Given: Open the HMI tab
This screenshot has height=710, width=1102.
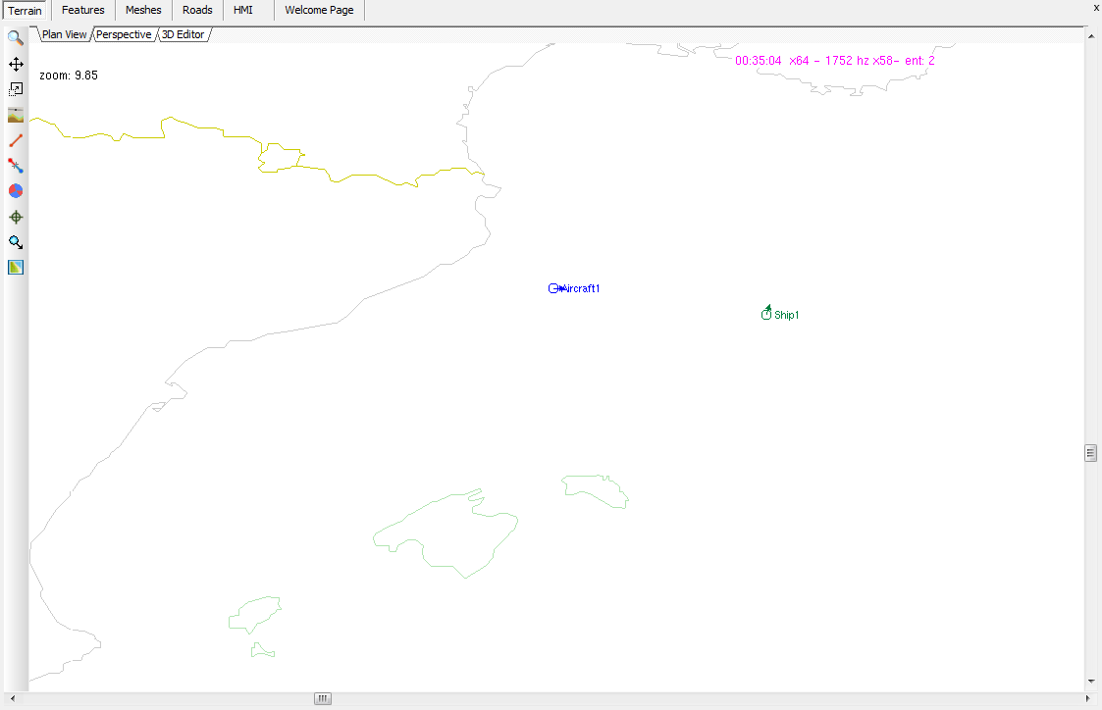Looking at the screenshot, I should [x=243, y=11].
